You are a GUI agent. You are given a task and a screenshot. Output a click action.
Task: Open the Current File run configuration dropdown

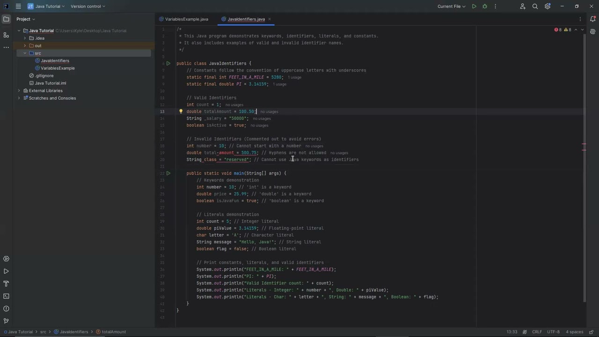pyautogui.click(x=452, y=7)
